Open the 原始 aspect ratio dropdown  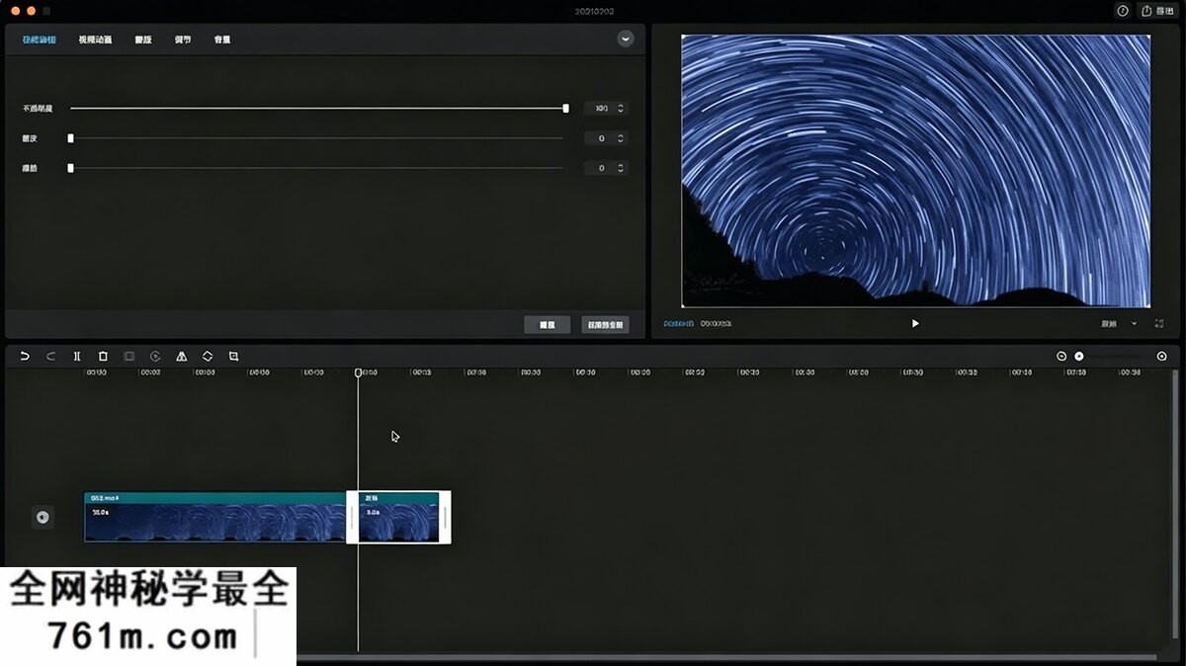[x=1120, y=323]
